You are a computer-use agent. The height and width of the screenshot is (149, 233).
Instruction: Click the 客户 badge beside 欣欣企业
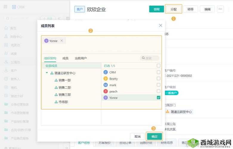[79, 9]
